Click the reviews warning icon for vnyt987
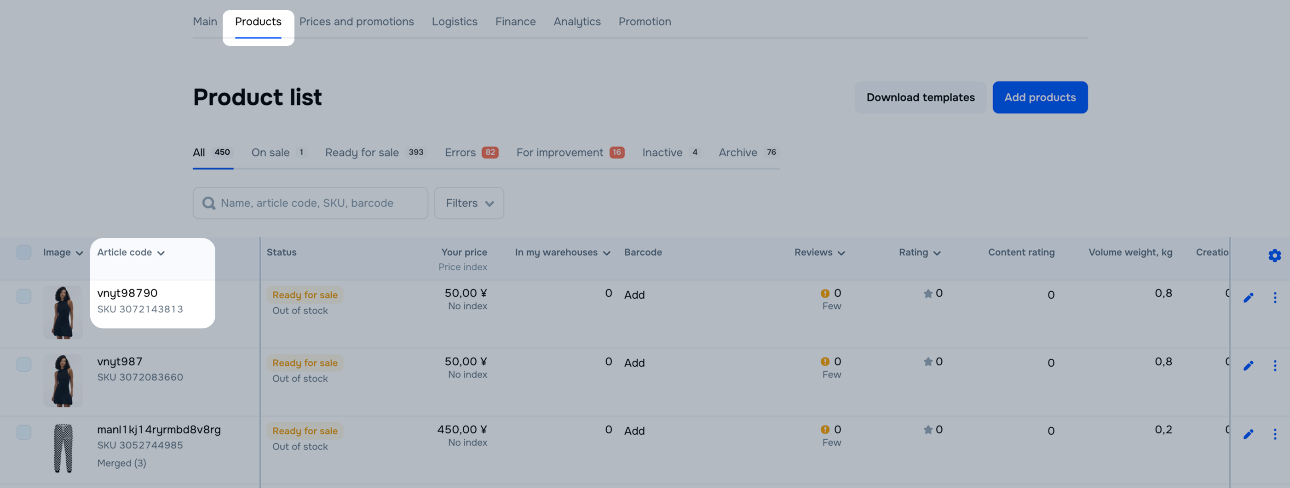The width and height of the screenshot is (1290, 488). pyautogui.click(x=825, y=362)
